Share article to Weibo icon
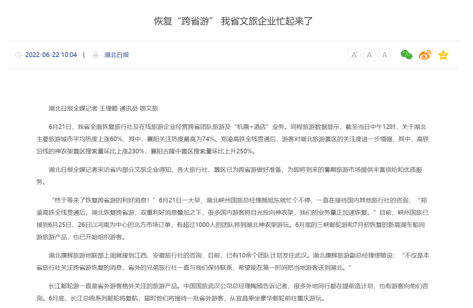Image resolution: width=473 pixels, height=308 pixels. [x=425, y=55]
